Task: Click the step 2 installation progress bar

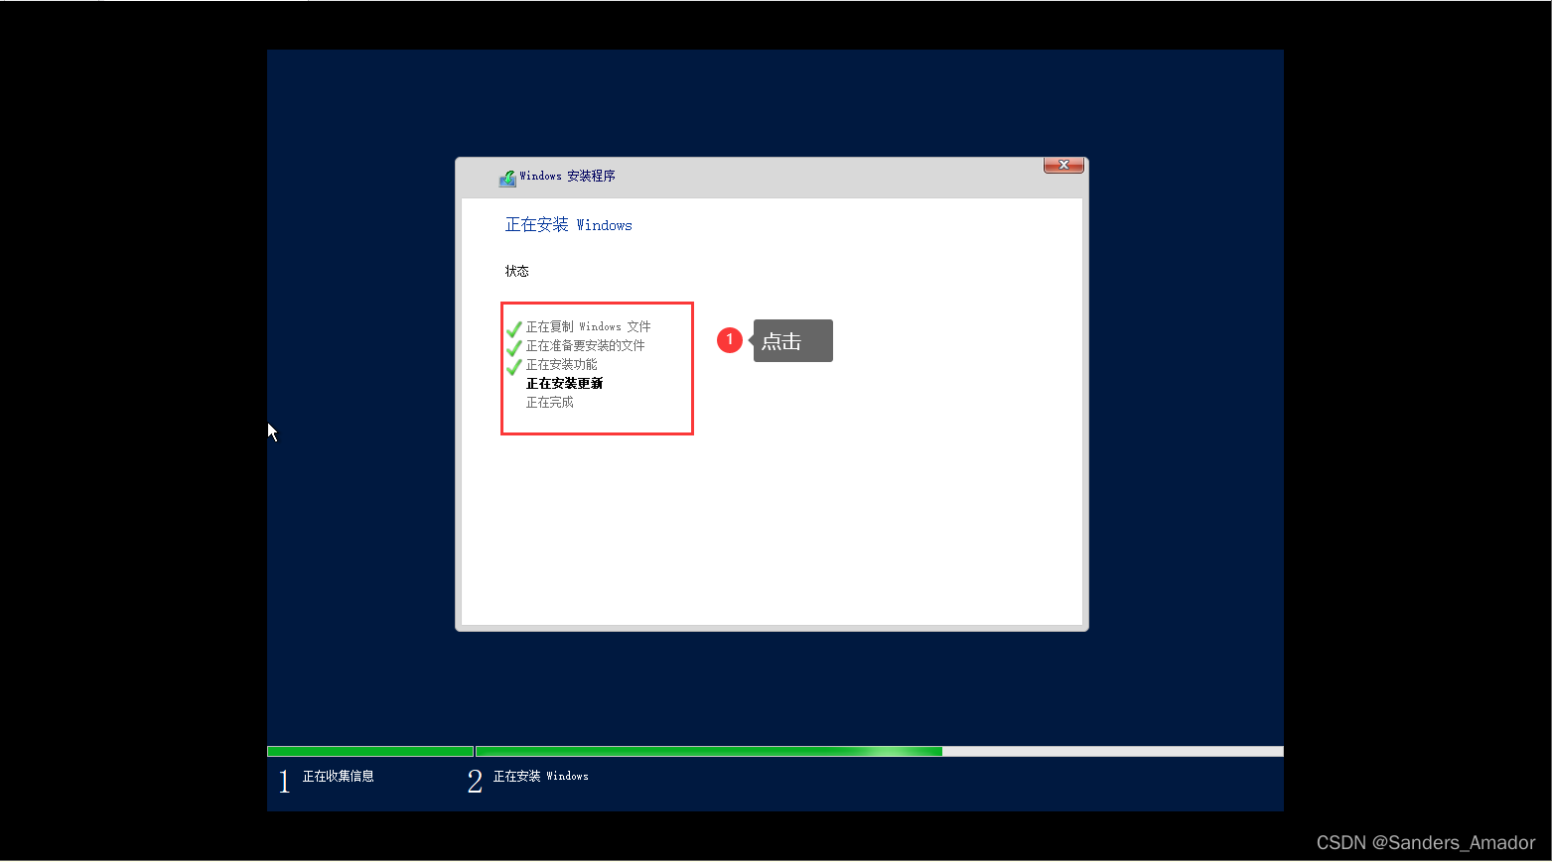Action: pyautogui.click(x=880, y=751)
